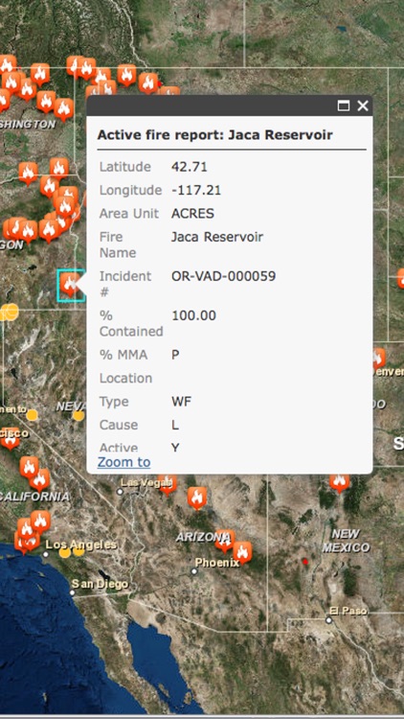Click the small red dot in New Mexico
This screenshot has width=404, height=719.
click(x=305, y=561)
